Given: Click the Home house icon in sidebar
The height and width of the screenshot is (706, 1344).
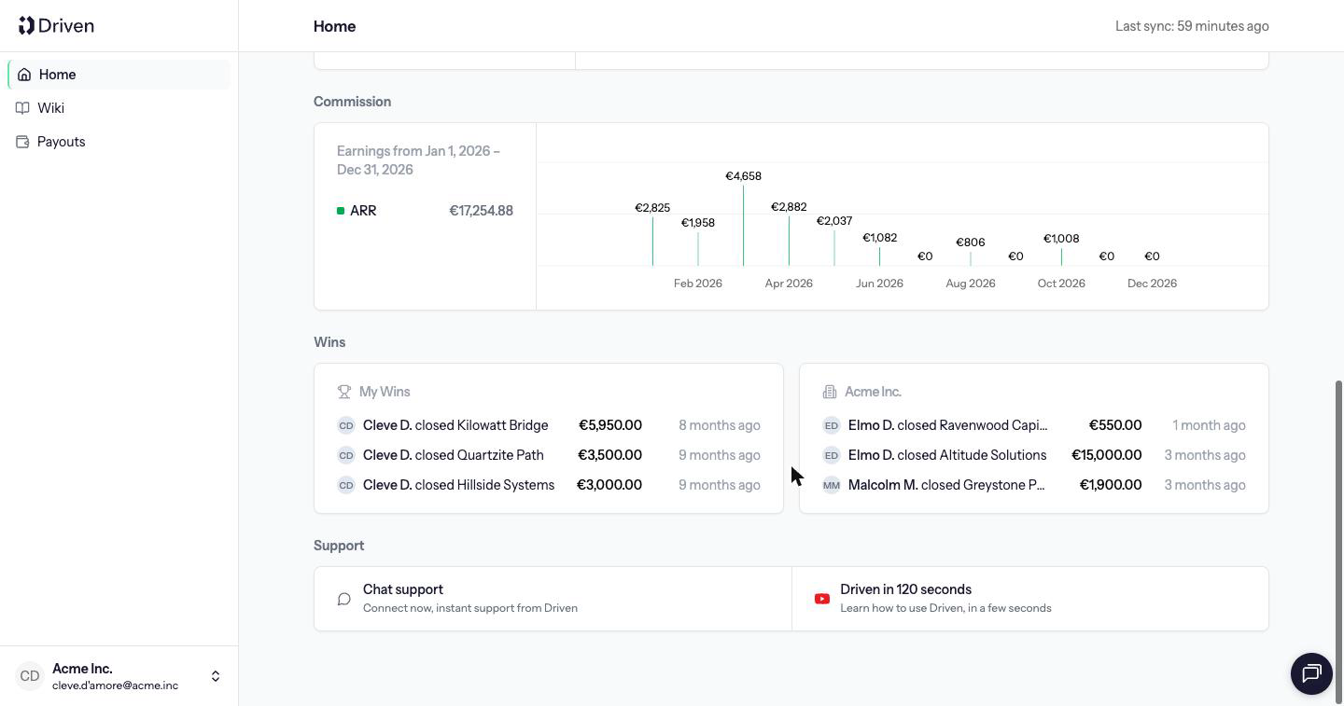Looking at the screenshot, I should 24,75.
